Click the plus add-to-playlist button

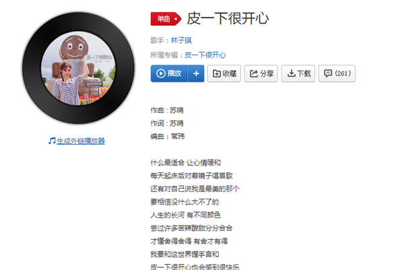click(x=196, y=73)
